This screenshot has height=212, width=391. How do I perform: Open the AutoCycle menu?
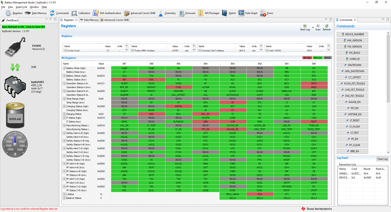point(21,7)
